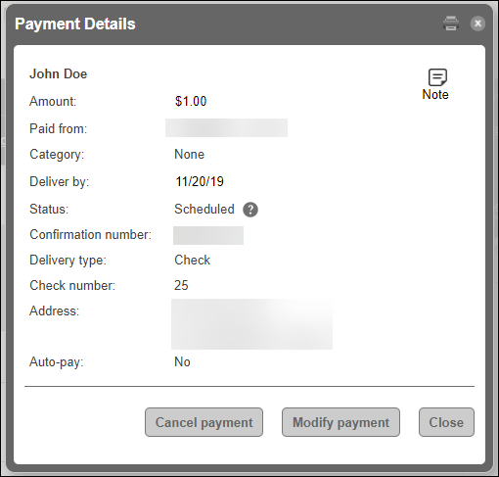Open Modify payment to edit details
The height and width of the screenshot is (477, 499).
340,422
